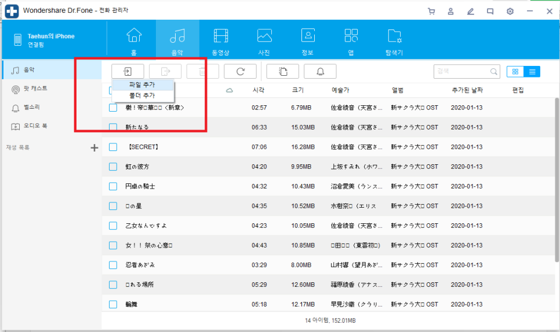Tick the checkbox for 04:35 track

[113, 206]
